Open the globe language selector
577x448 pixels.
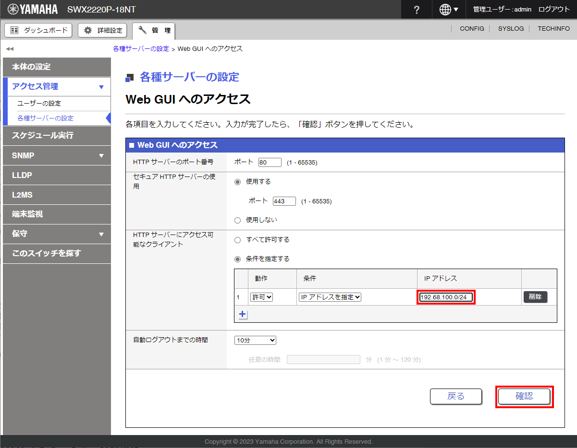449,10
